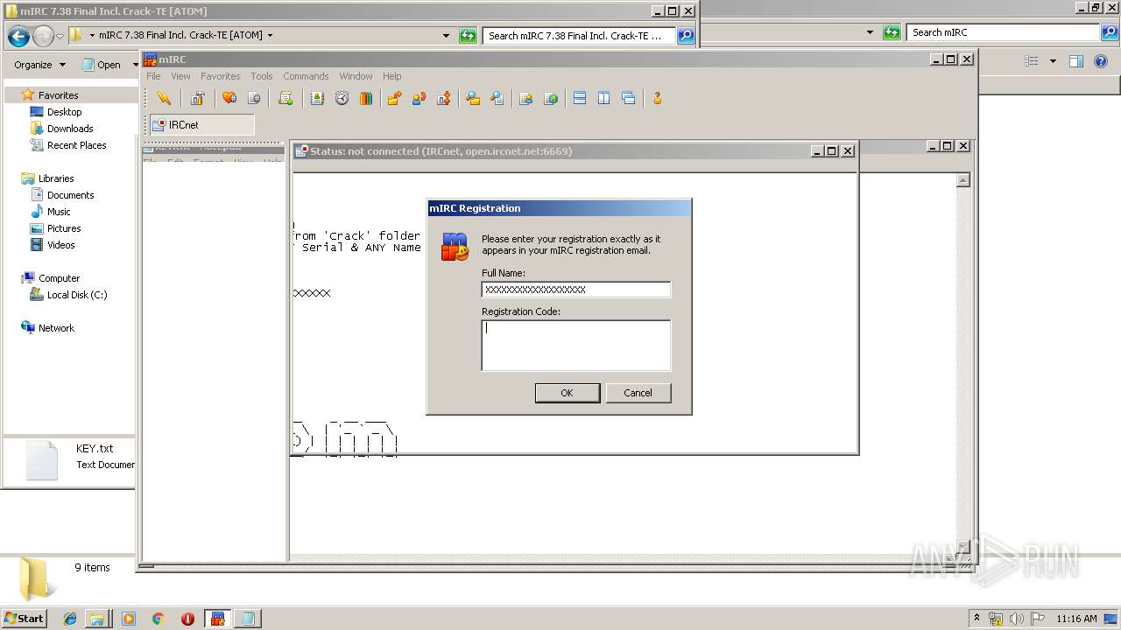Go back using Explorer back arrow
1121x630 pixels.
click(18, 36)
